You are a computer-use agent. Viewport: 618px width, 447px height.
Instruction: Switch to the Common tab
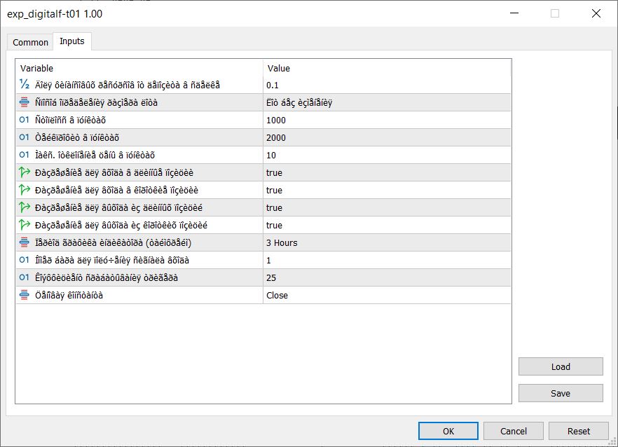[x=29, y=43]
